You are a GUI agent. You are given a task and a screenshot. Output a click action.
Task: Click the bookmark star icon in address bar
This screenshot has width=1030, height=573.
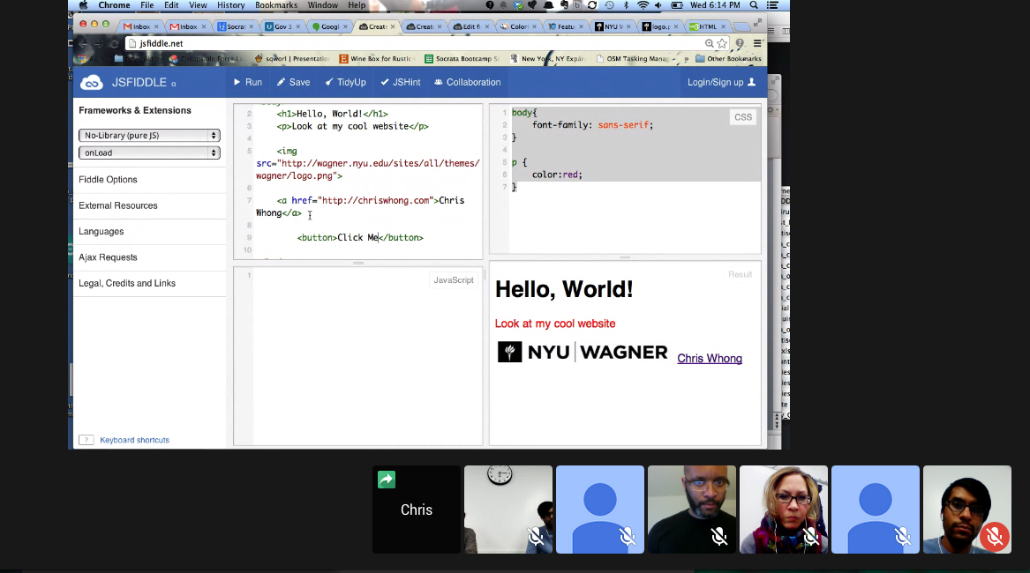click(722, 43)
